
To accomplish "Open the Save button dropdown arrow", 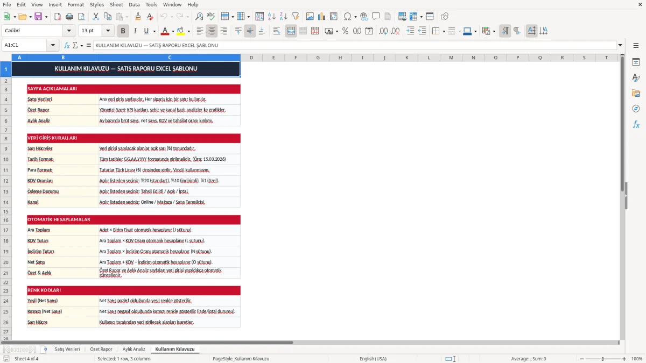I will coord(46,17).
